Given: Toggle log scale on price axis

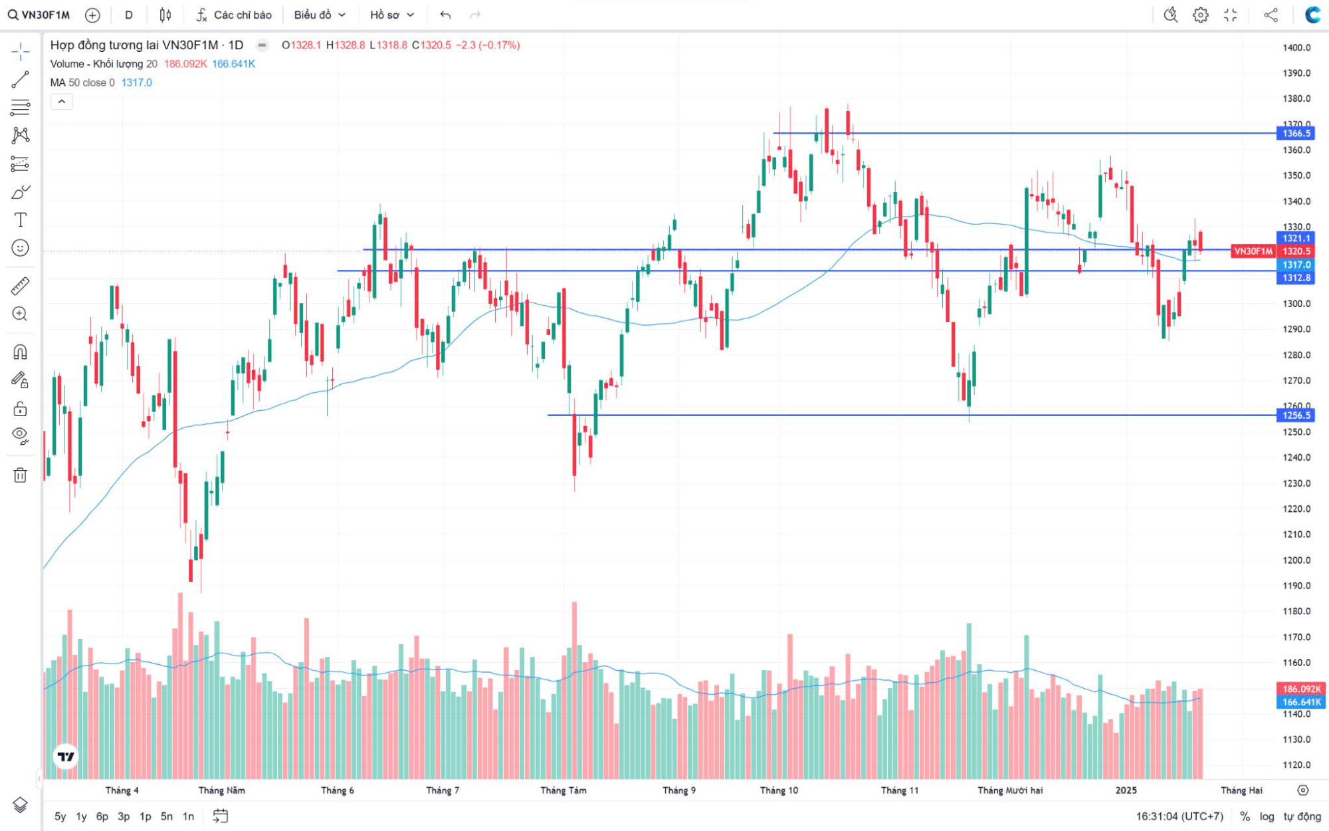Looking at the screenshot, I should point(1267,816).
